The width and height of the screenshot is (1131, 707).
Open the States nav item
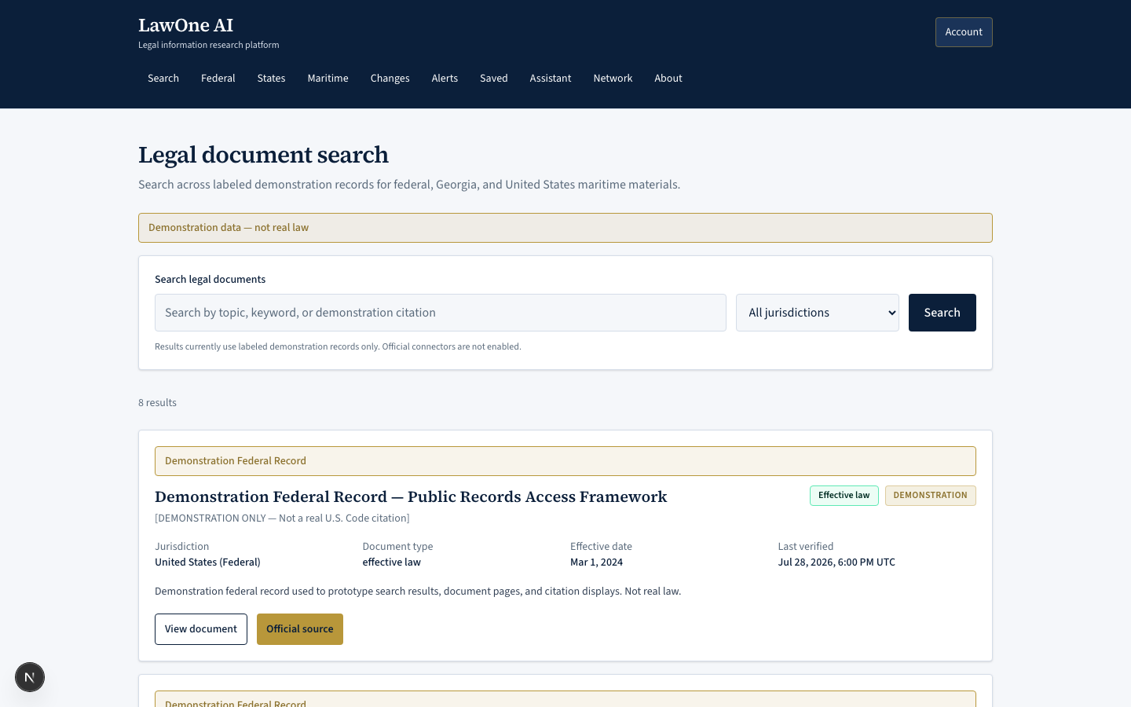click(x=271, y=79)
